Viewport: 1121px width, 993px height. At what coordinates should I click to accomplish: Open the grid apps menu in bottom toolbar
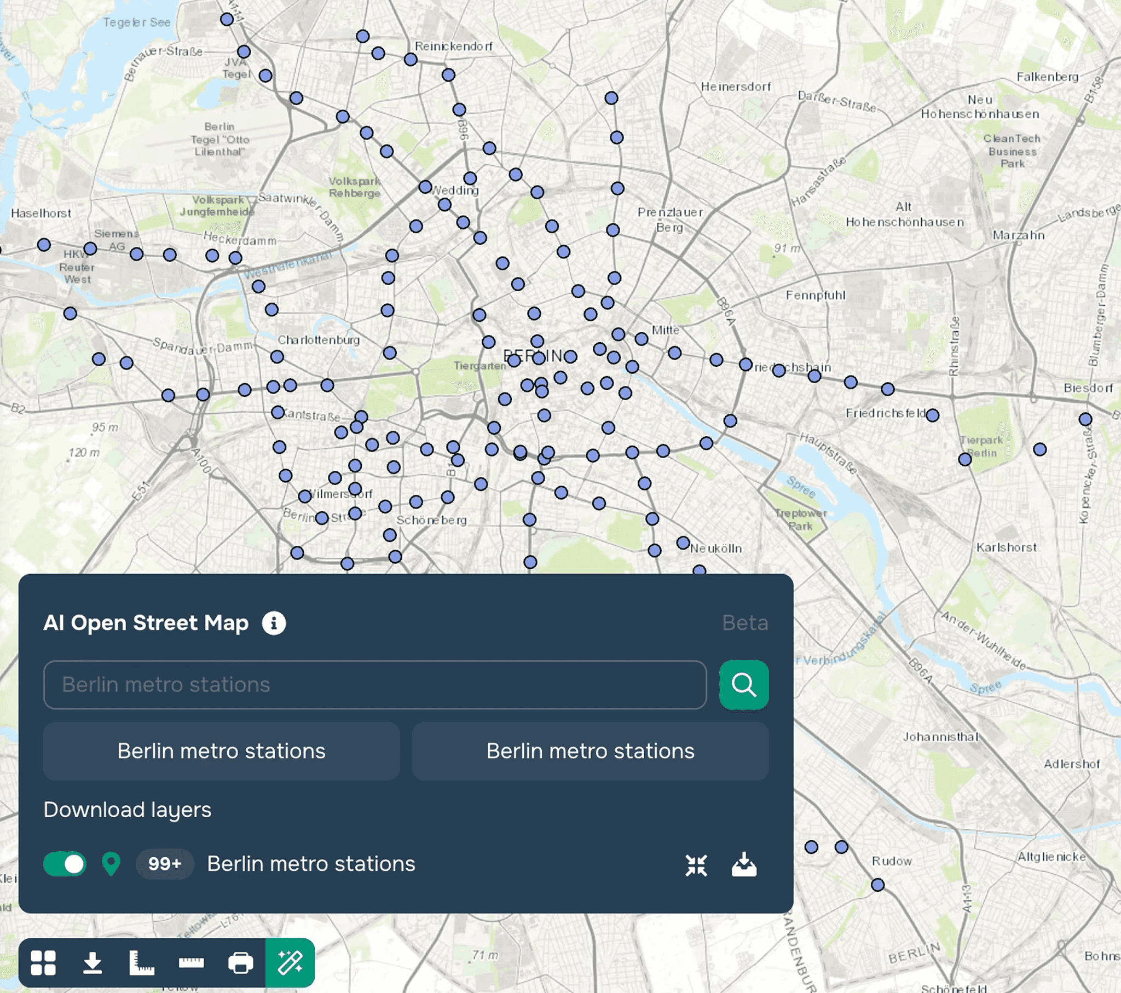point(43,963)
